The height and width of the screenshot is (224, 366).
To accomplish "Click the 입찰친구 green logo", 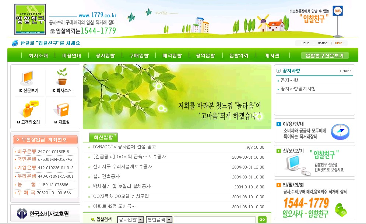I will (30, 19).
